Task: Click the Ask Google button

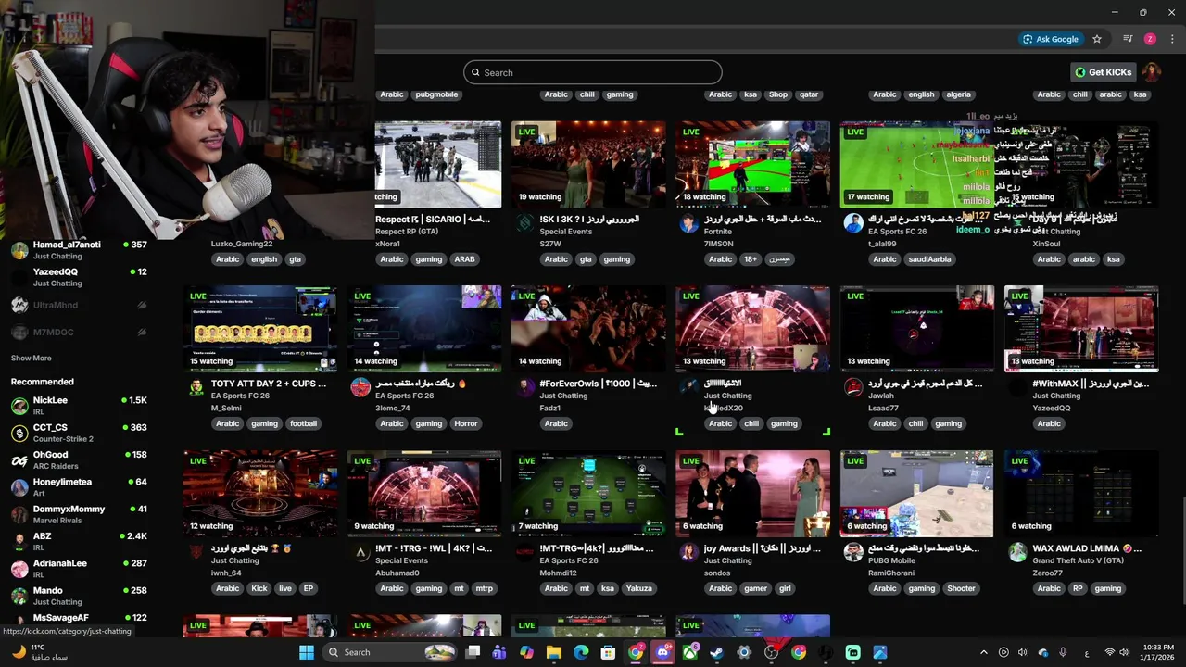Action: tap(1051, 39)
